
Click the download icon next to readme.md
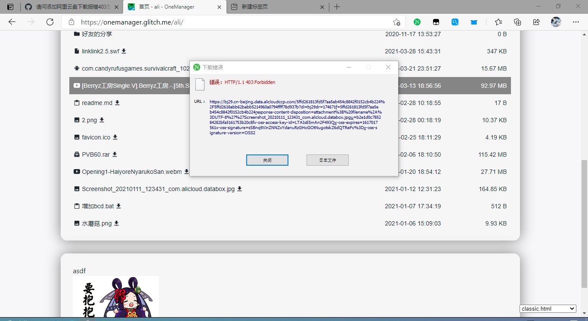pos(117,102)
